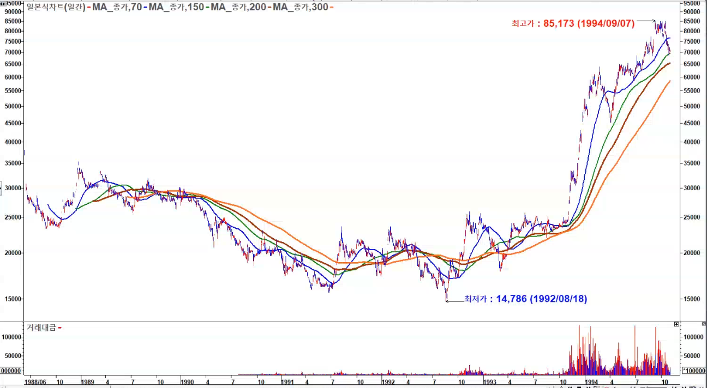Click the 15000 label on the left price axis
707x388 pixels.
tap(11, 299)
